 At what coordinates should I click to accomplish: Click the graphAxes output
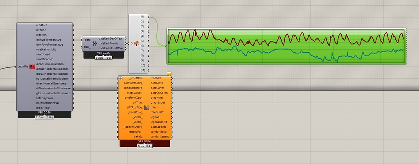click(157, 98)
